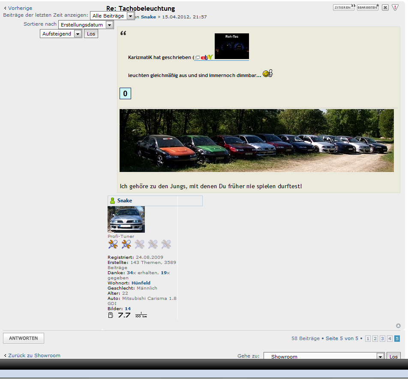408x379 pixels.
Task: Click the Vorherige previous topic link
Action: (20, 8)
